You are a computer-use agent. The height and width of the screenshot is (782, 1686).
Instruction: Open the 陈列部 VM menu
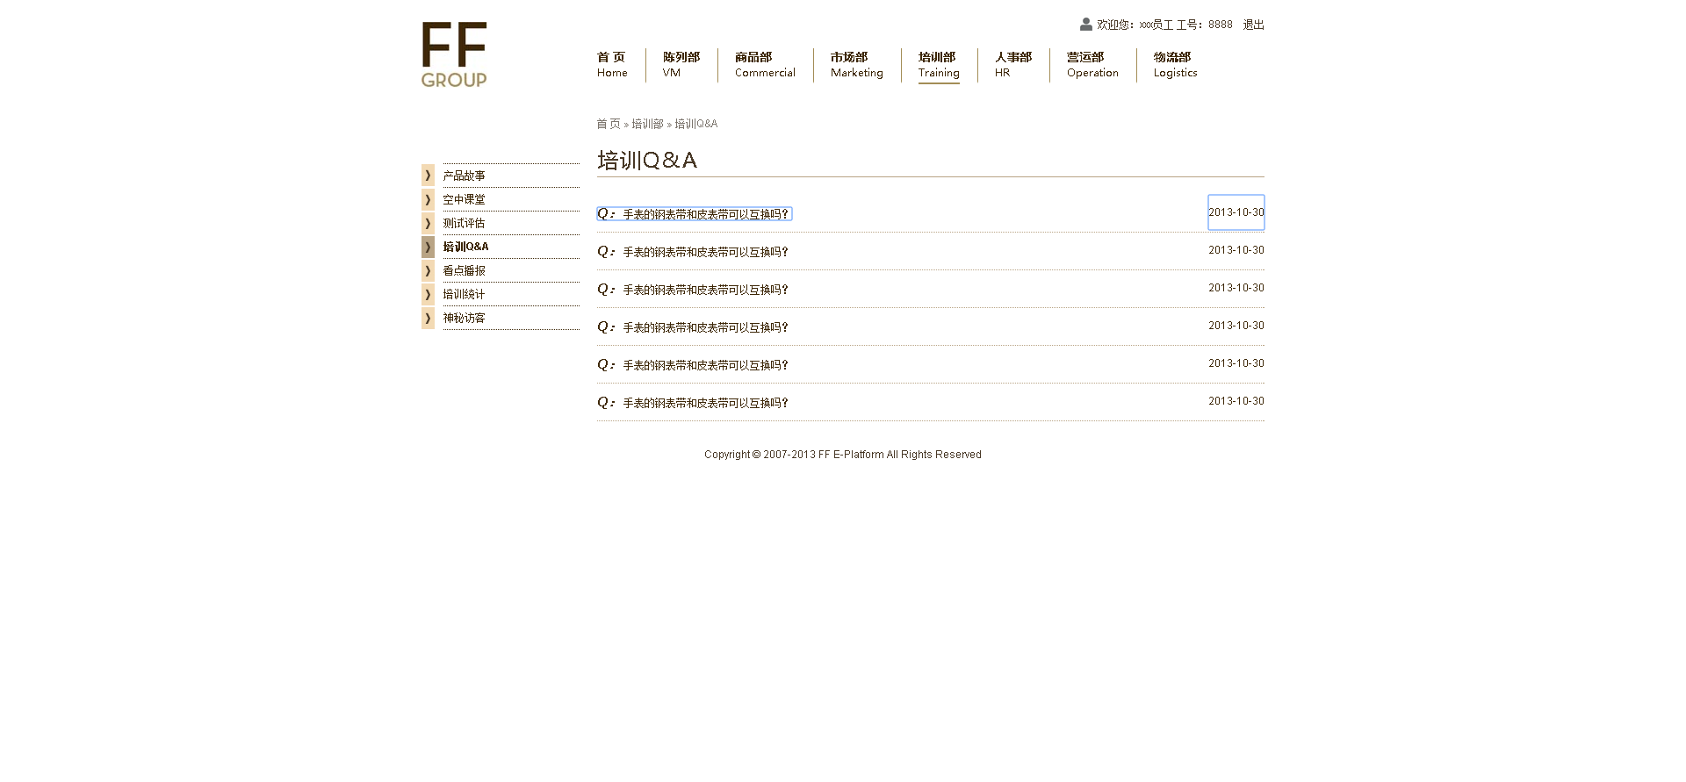681,65
